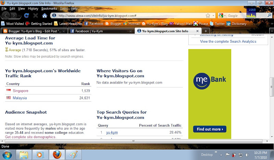
Task: Open the Getting Started bookmark
Action: tap(39, 24)
